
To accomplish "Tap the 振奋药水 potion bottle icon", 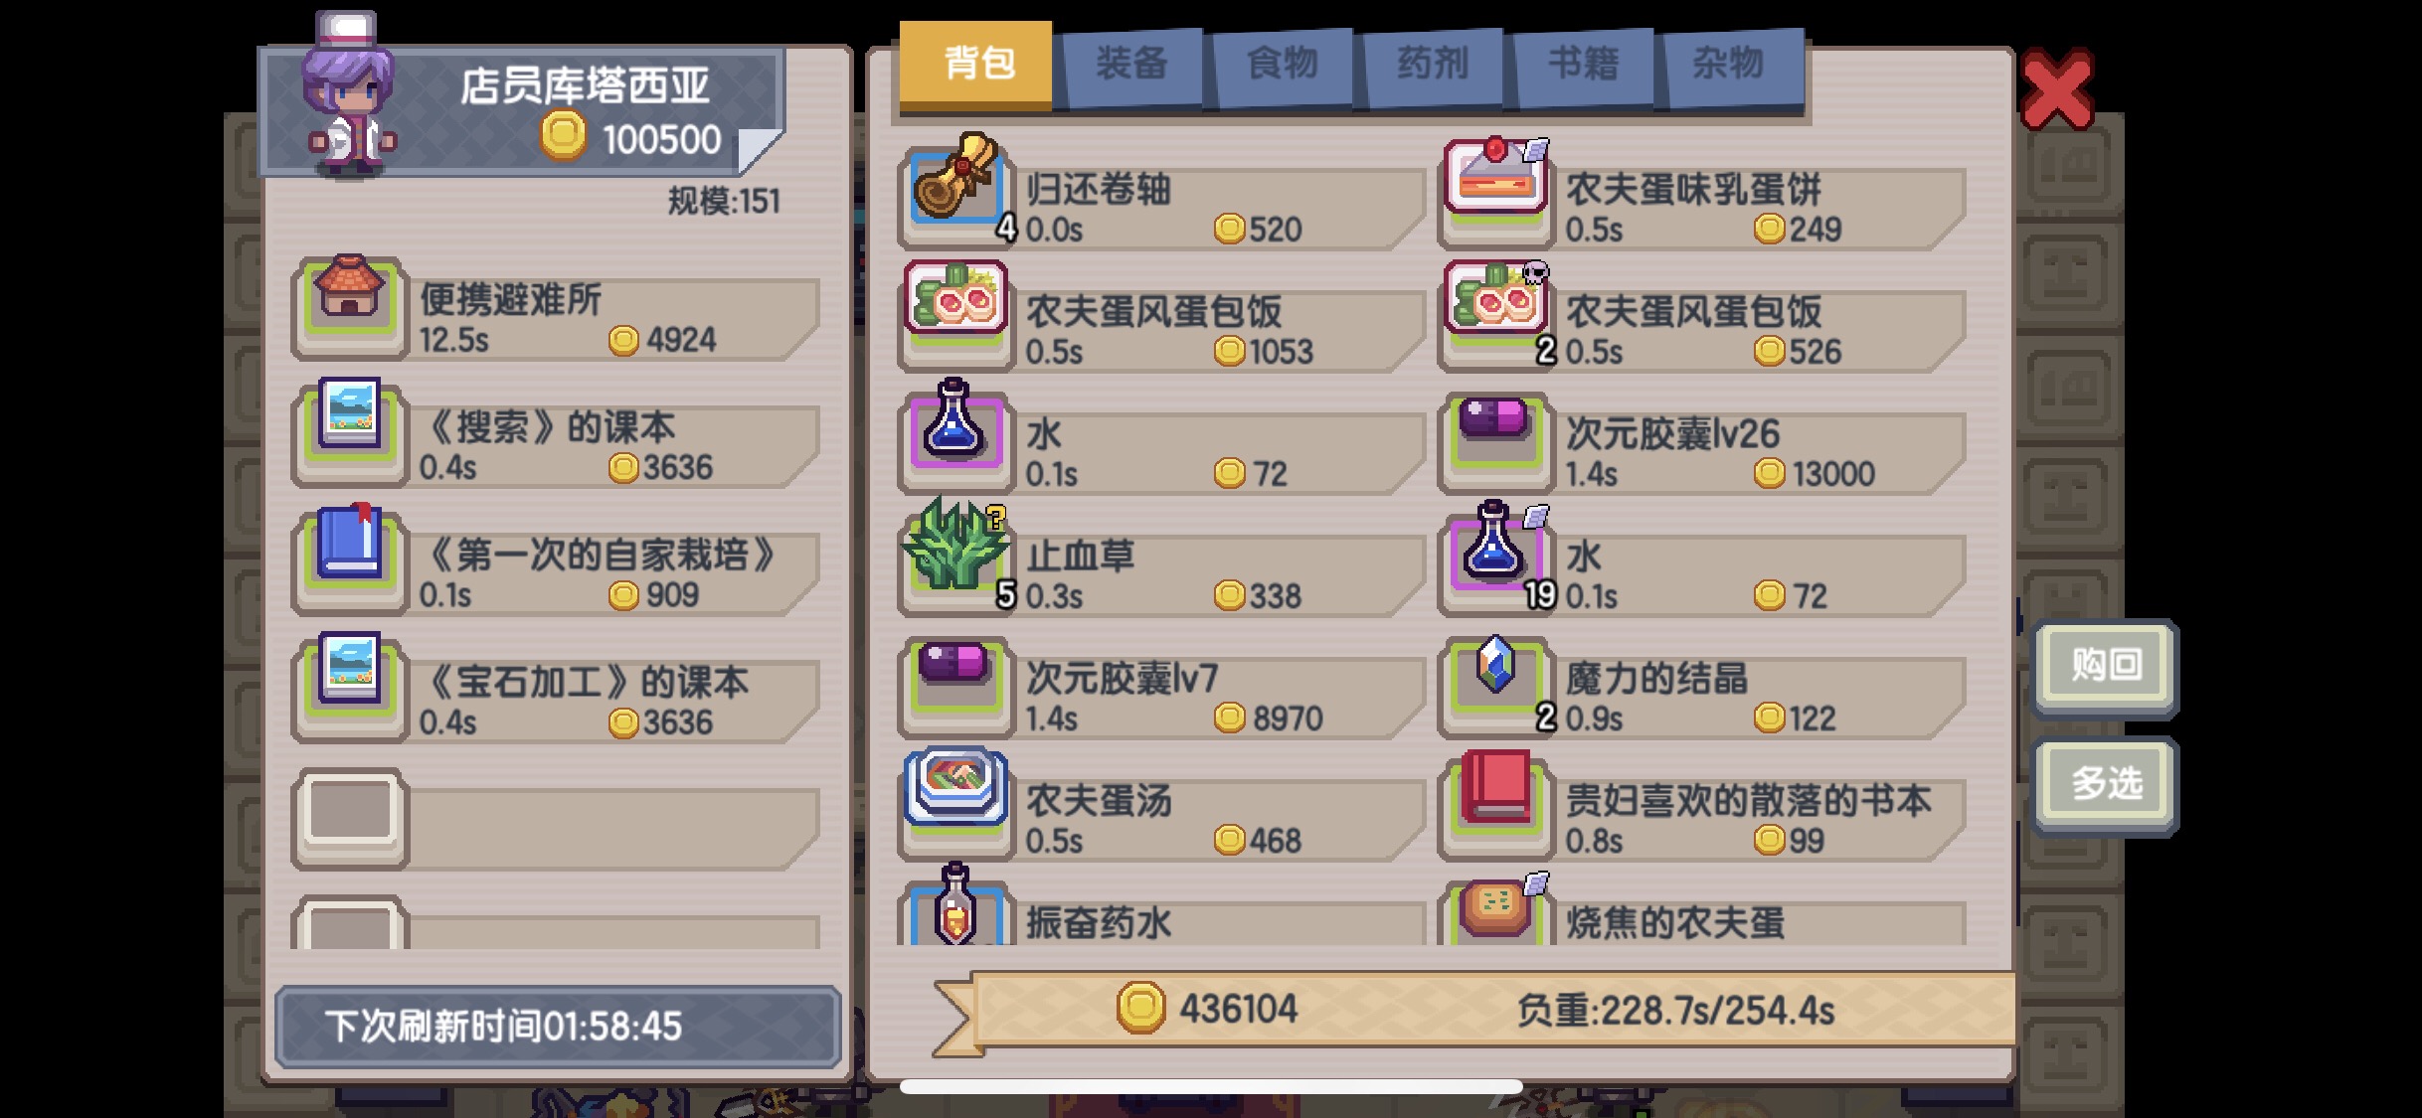I will click(954, 906).
